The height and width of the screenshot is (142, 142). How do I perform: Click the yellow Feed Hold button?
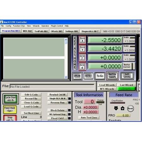[10, 109]
